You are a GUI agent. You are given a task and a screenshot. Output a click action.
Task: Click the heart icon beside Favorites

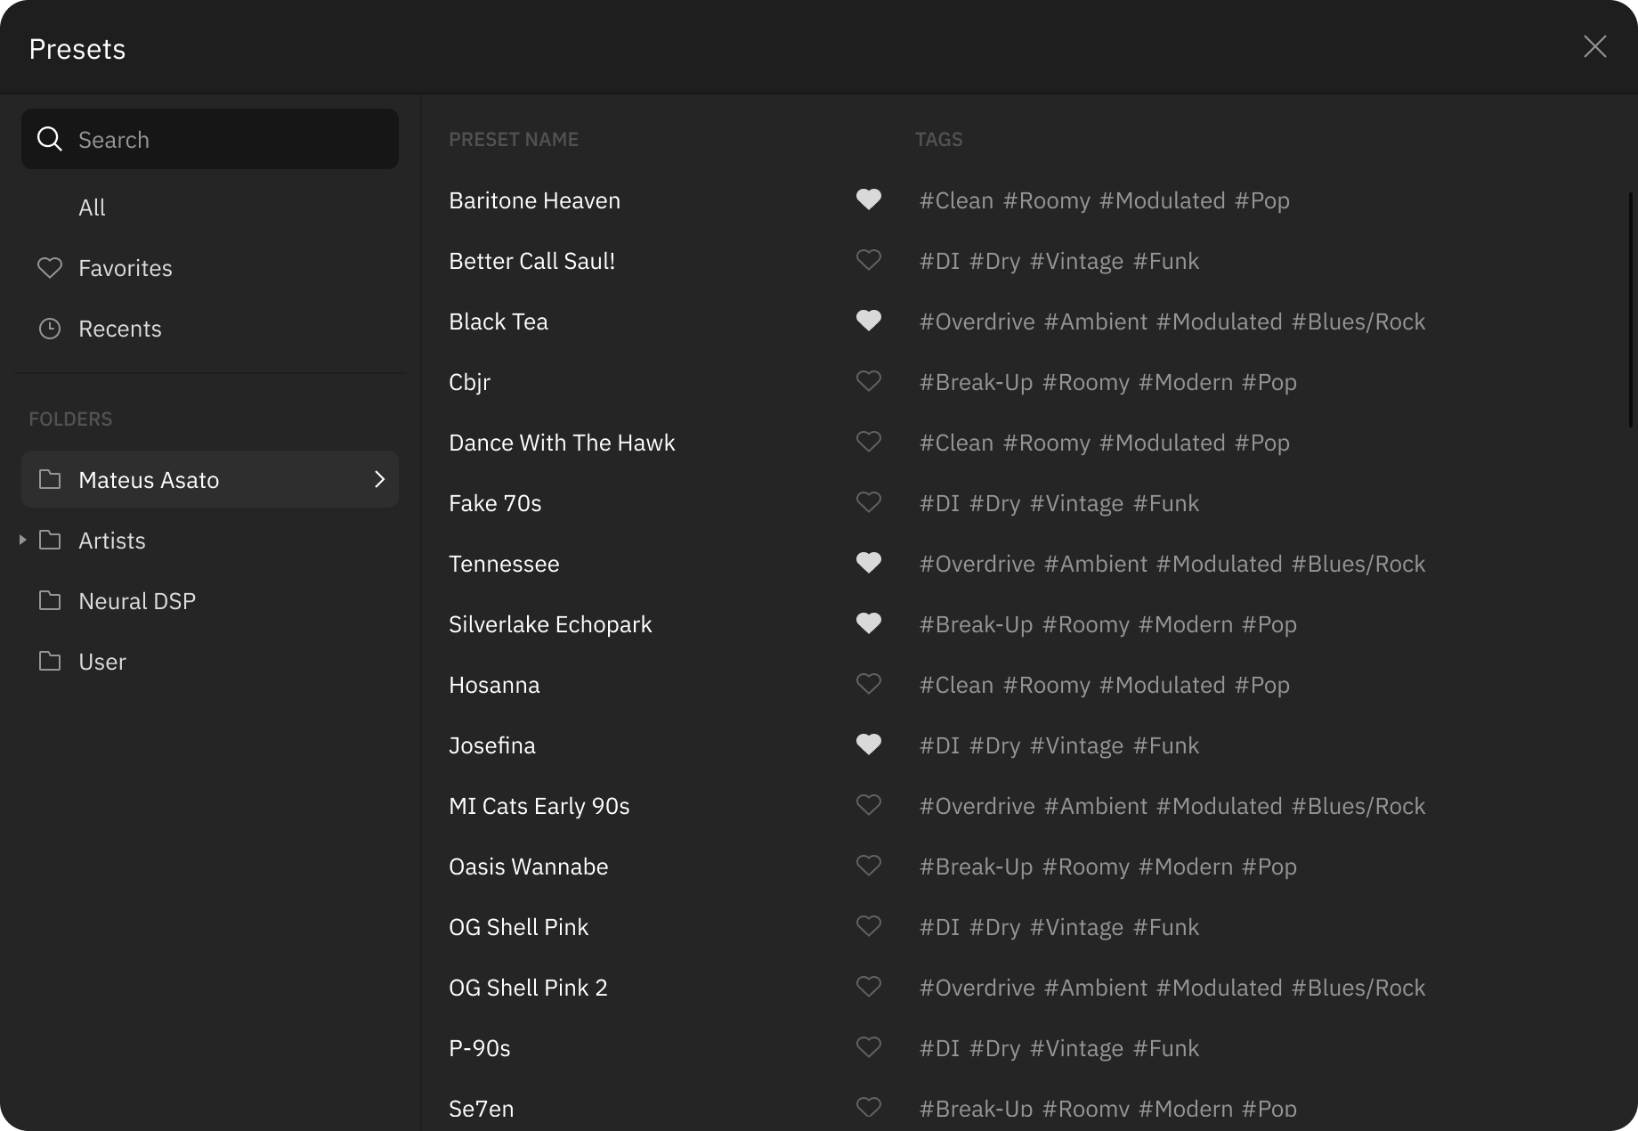coord(50,267)
